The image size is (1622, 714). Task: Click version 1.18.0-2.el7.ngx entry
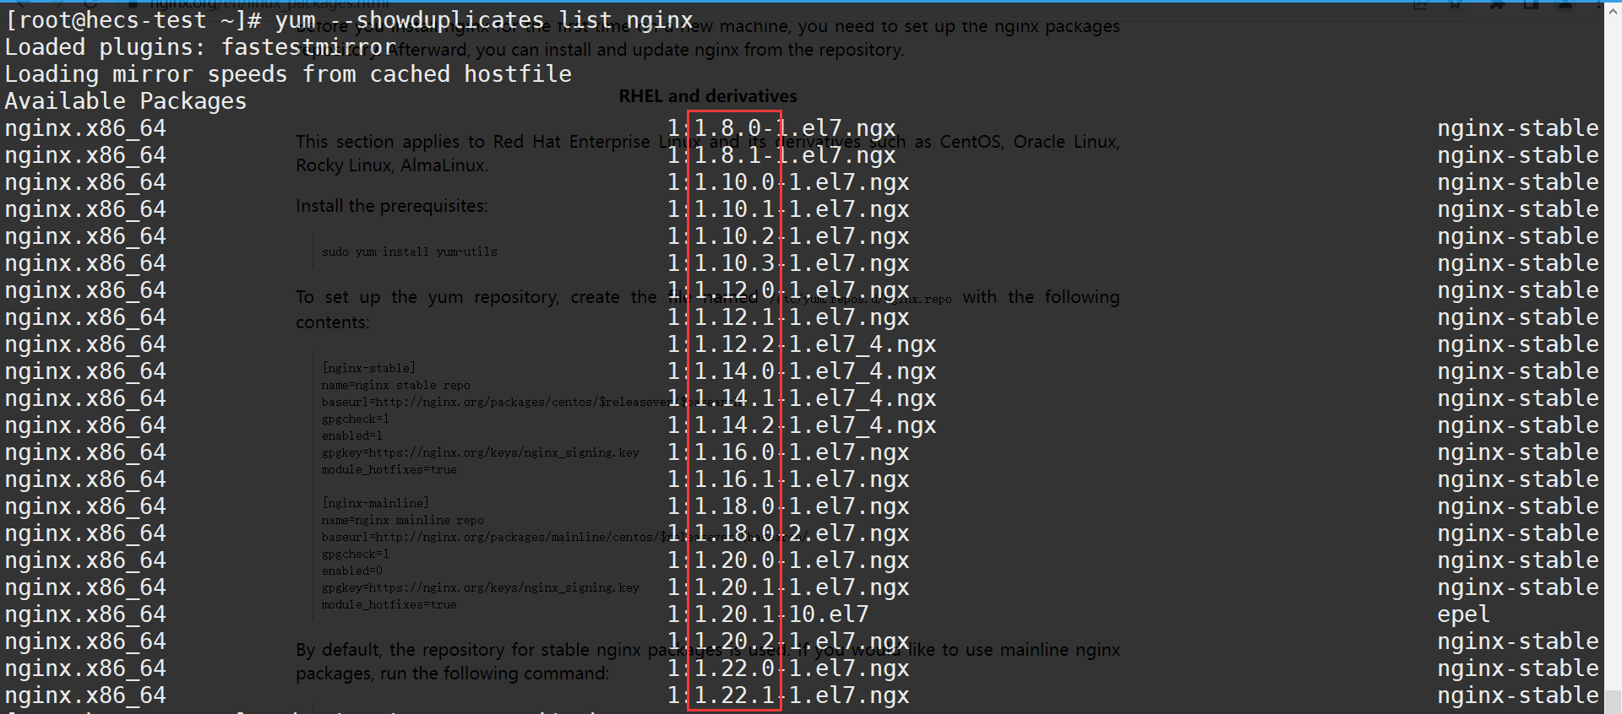coord(787,533)
